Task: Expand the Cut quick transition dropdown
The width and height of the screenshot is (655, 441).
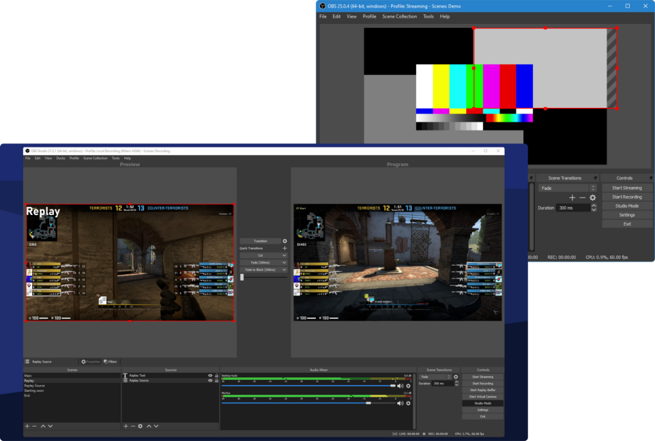Action: [284, 255]
